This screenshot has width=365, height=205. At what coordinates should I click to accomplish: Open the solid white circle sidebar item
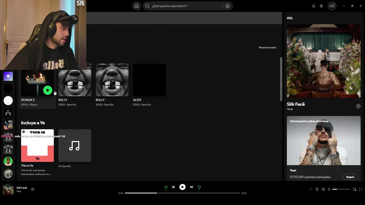click(8, 101)
